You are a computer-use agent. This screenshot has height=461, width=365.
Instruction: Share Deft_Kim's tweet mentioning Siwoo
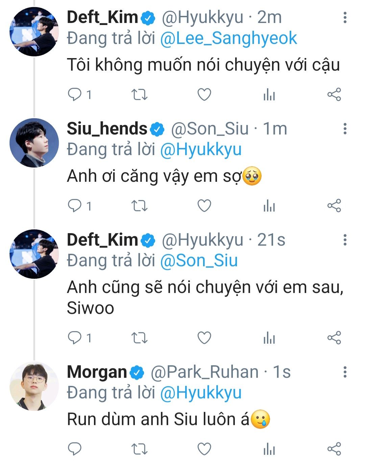(x=334, y=338)
